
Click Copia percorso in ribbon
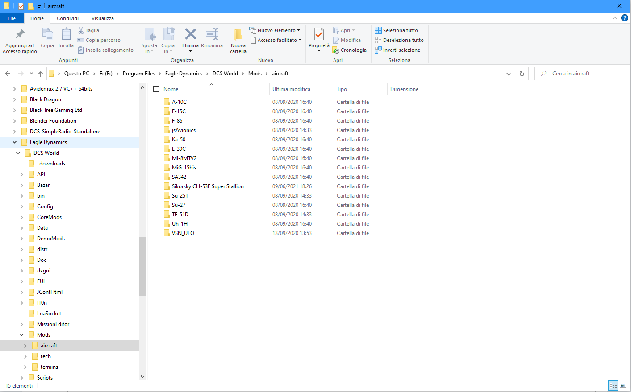click(99, 40)
